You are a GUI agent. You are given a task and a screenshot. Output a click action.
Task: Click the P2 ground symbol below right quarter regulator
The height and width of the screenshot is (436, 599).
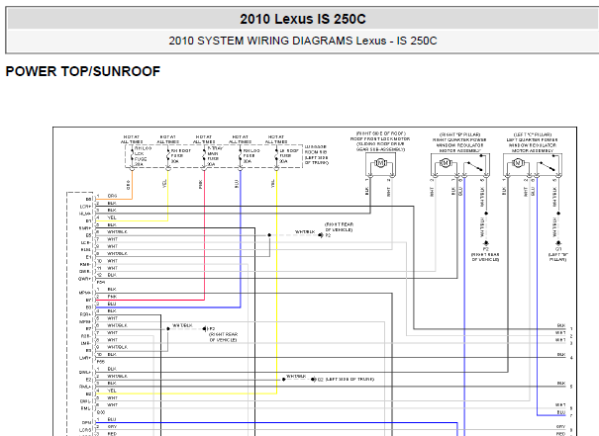click(x=486, y=243)
